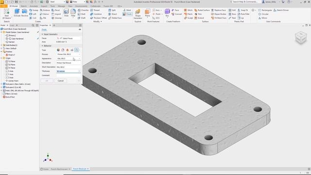
Task: Open the Shell command
Action: [82, 14]
